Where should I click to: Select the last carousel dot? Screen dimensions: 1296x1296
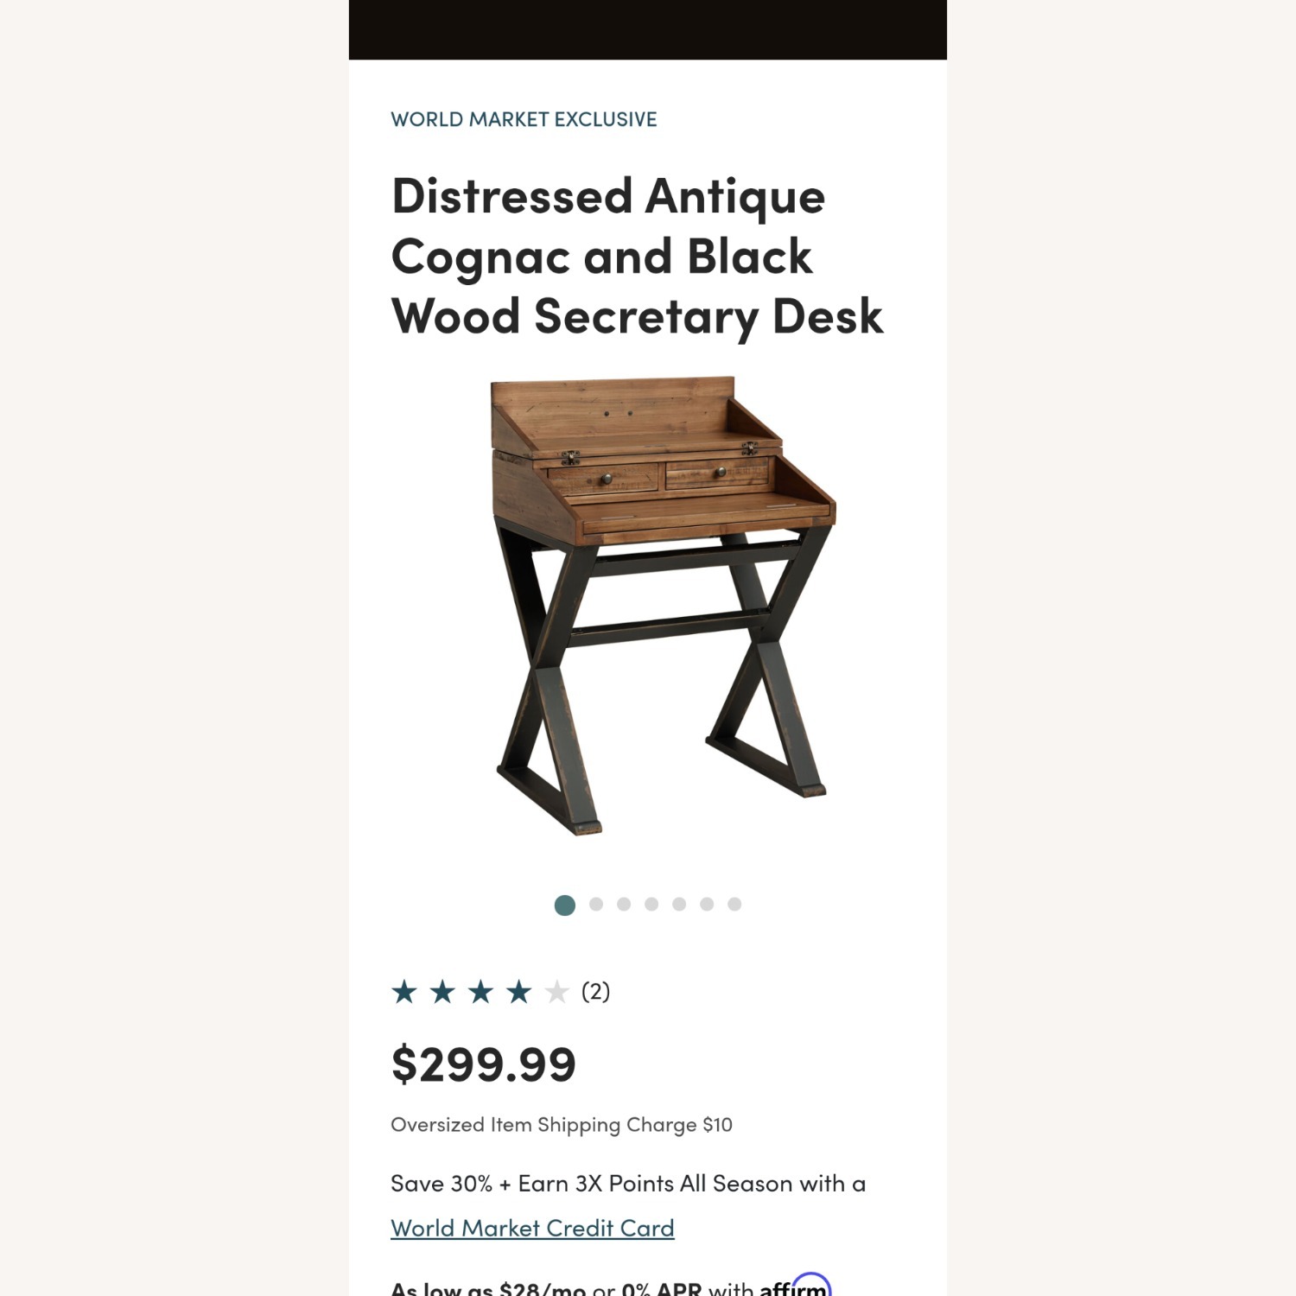(735, 905)
